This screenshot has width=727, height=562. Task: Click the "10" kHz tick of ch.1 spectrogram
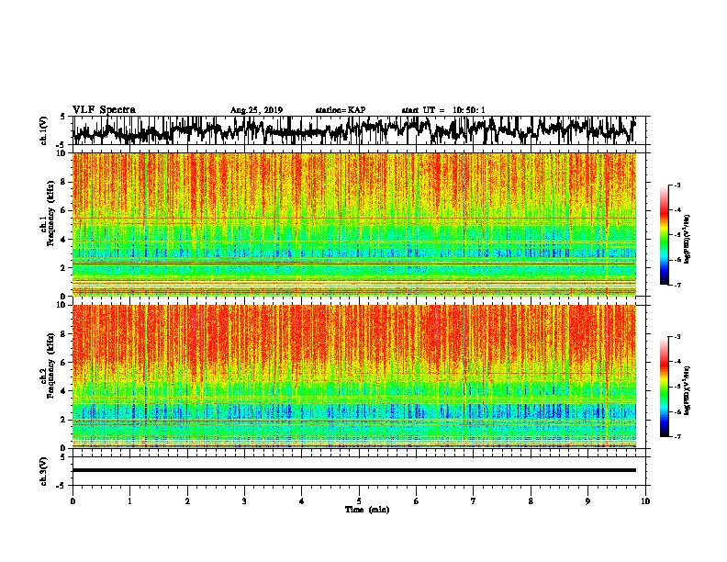(62, 153)
